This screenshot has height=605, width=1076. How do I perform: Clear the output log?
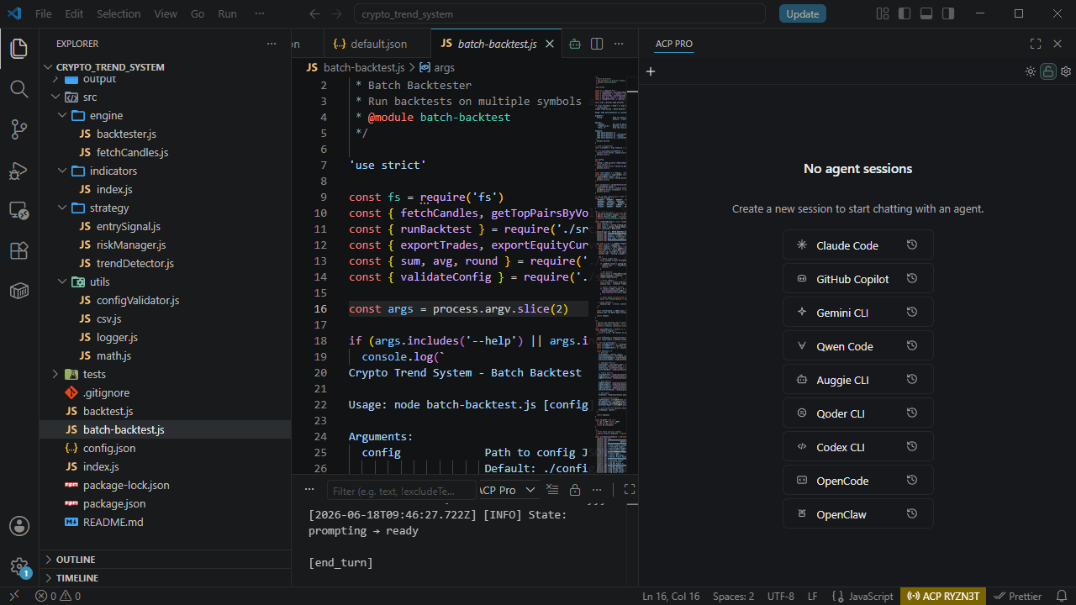click(552, 490)
